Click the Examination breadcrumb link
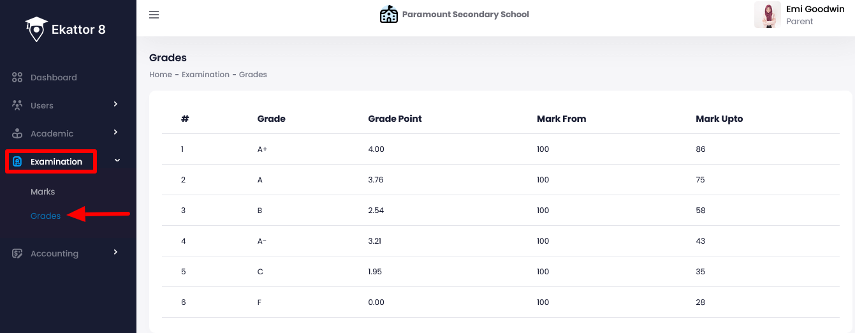This screenshot has height=333, width=855. [205, 75]
